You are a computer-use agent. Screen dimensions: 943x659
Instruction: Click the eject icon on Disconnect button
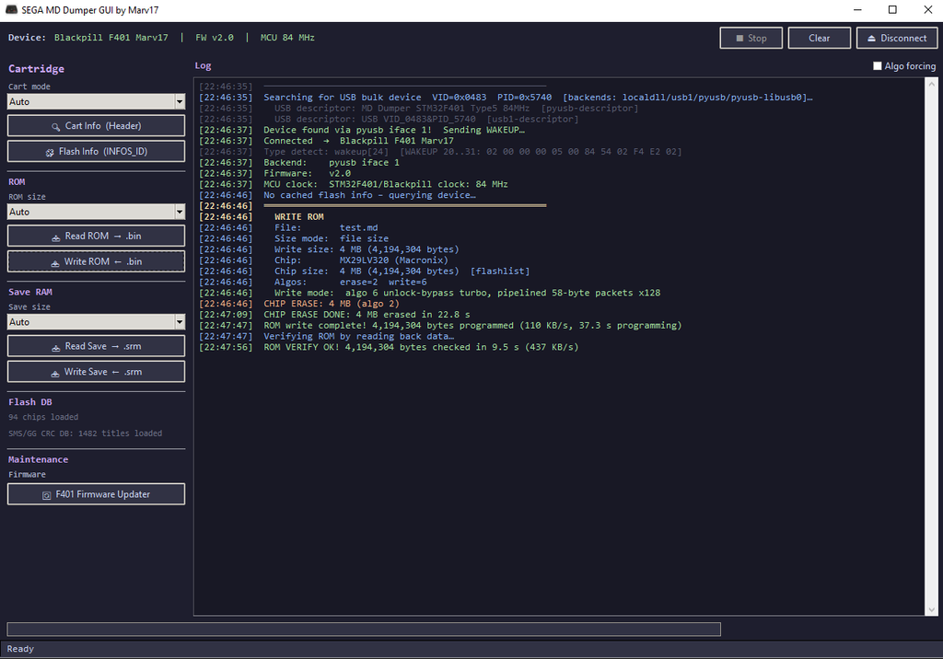pos(871,39)
